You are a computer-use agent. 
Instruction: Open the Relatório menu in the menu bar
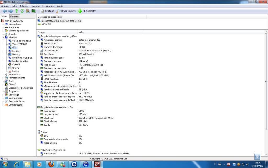pos(24,6)
